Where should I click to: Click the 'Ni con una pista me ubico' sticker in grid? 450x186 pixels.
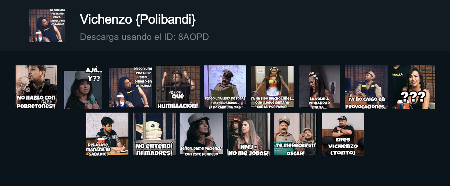pos(130,87)
